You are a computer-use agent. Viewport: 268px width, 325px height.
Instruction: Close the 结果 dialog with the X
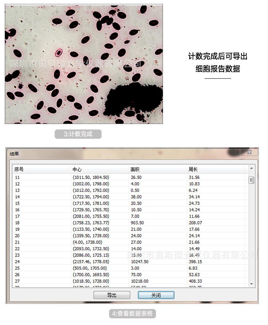(x=249, y=152)
